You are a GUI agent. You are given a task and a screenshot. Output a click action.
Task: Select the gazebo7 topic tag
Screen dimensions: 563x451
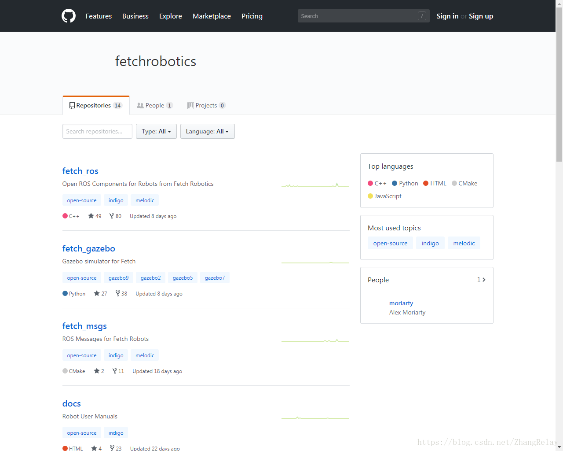(x=215, y=277)
